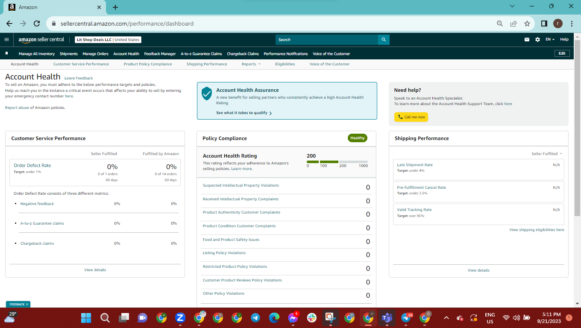The image size is (581, 328).
Task: Open Windows taskbar Search
Action: (x=105, y=318)
